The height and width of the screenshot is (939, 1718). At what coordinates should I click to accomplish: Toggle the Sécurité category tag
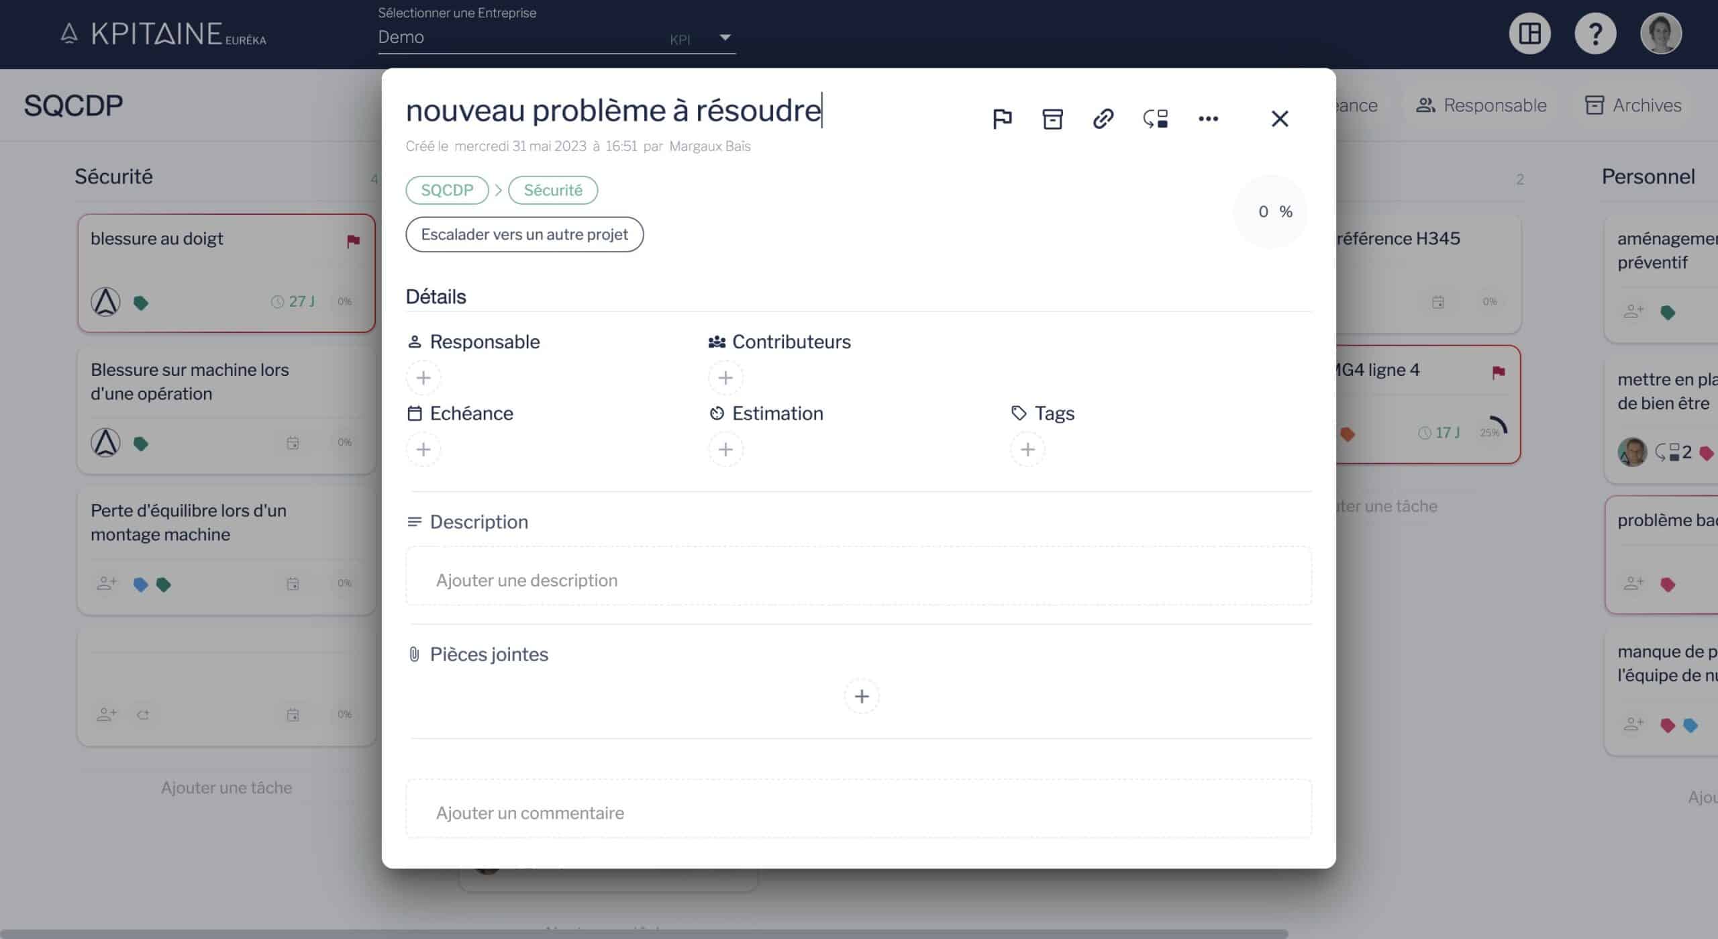coord(552,190)
